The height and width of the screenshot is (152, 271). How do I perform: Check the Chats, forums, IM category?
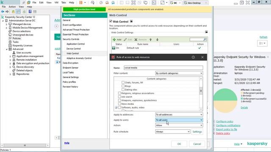pyautogui.click(x=123, y=82)
